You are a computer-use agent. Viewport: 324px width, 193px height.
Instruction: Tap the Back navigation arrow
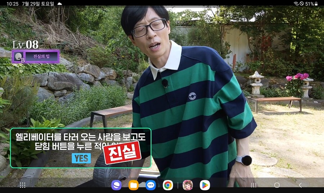click(x=300, y=185)
